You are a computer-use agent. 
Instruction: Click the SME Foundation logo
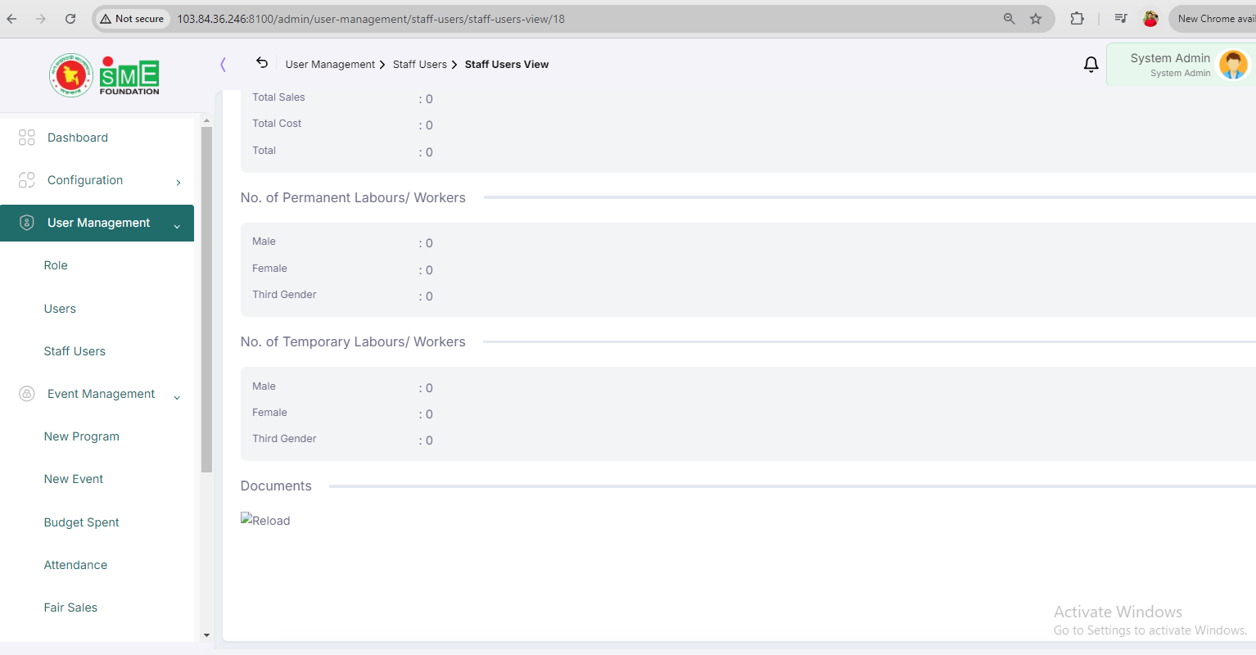click(x=129, y=76)
